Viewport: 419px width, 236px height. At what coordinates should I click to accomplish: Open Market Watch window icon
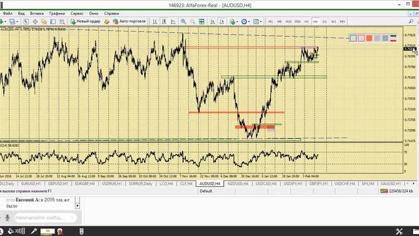pyautogui.click(x=26, y=22)
